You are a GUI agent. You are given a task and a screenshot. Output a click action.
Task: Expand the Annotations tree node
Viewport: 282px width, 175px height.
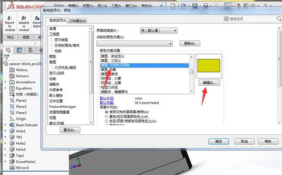tap(6, 82)
